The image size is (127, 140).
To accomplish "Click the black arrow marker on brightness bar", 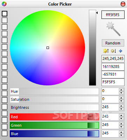I will [x=97, y=13].
